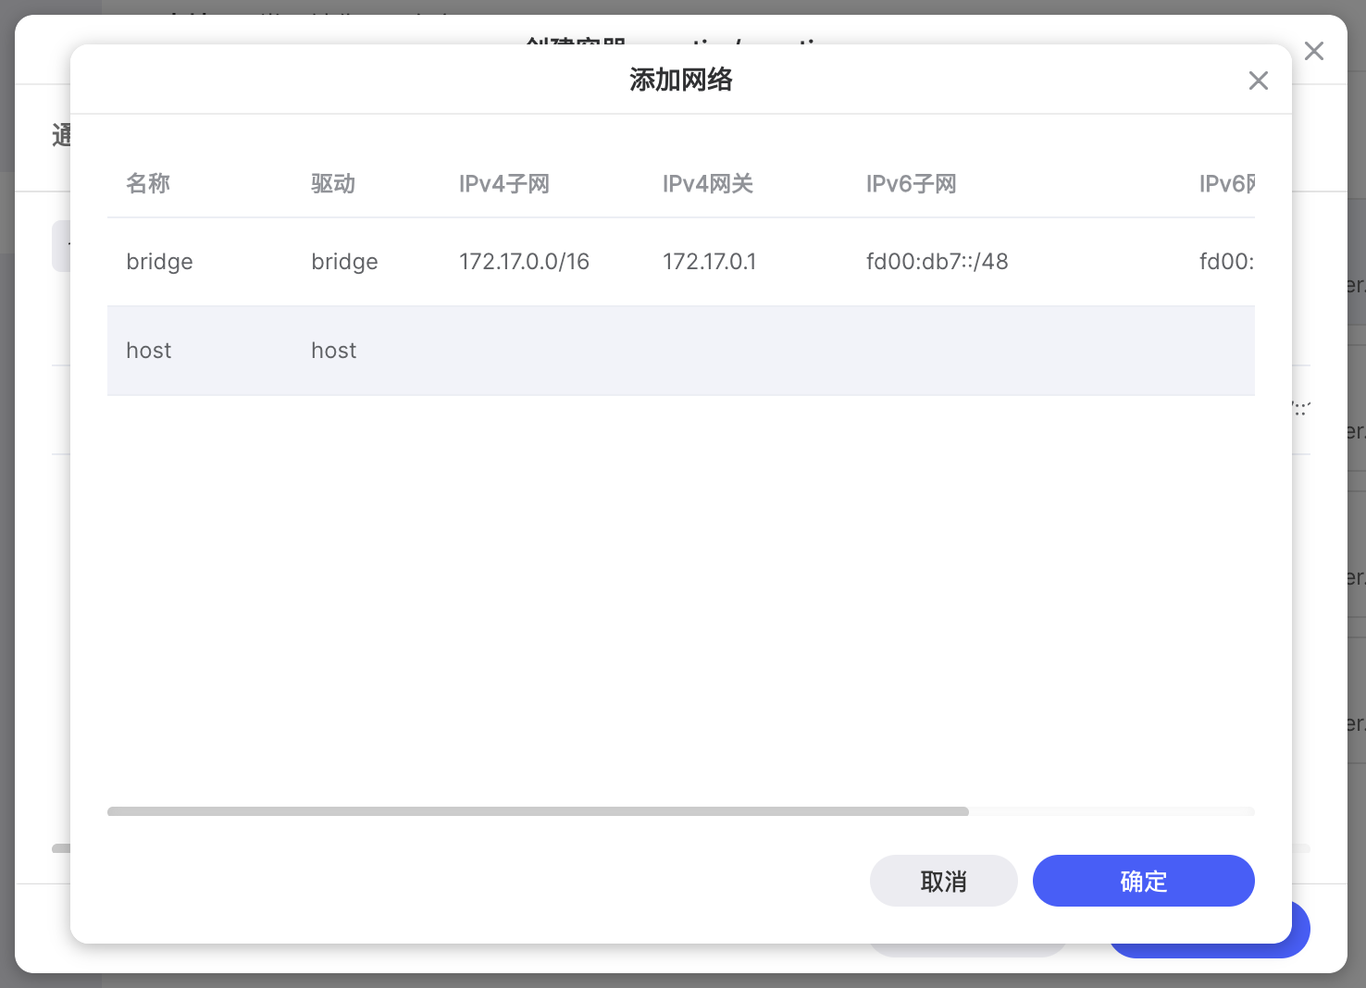Viewport: 1366px width, 988px height.
Task: Click the bridge driver cell
Action: [344, 262]
